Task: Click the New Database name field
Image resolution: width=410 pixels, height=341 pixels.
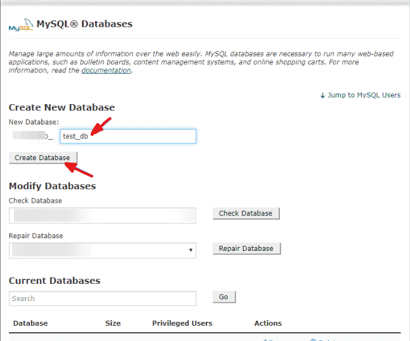Action: (x=128, y=136)
